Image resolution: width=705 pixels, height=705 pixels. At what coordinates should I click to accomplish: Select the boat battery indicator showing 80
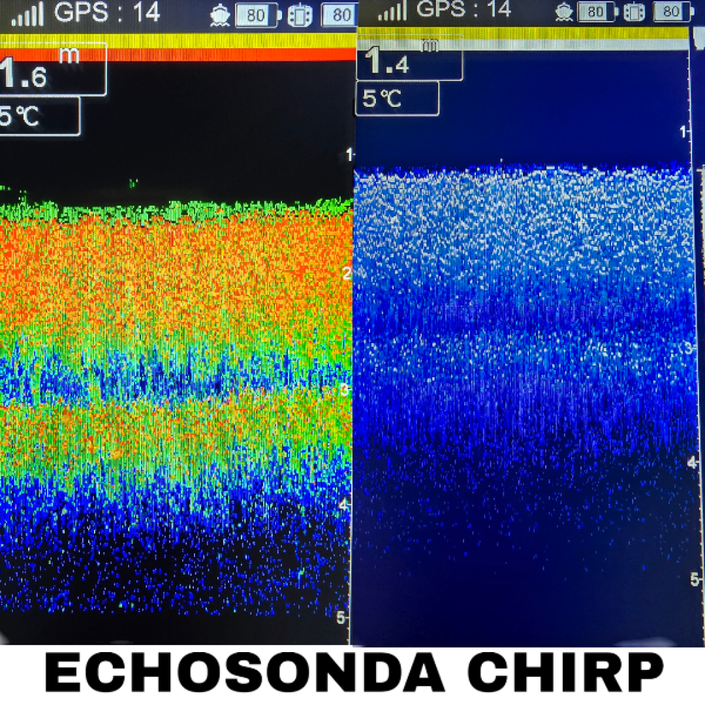click(255, 13)
